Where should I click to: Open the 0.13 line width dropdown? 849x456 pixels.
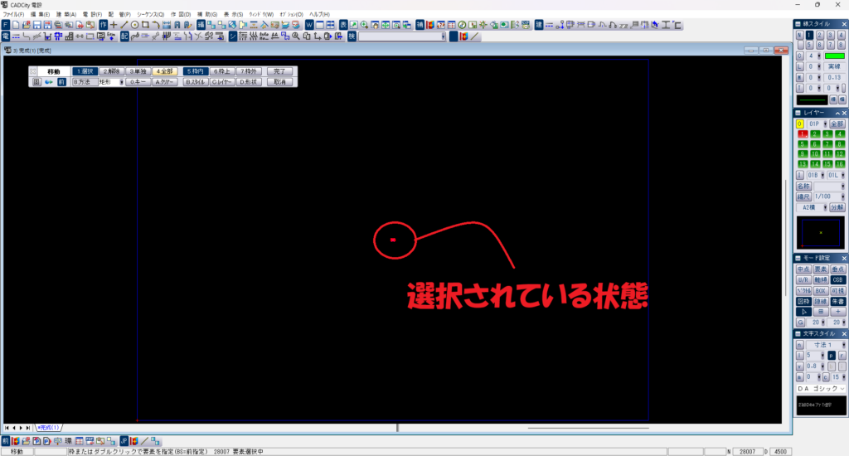click(834, 77)
